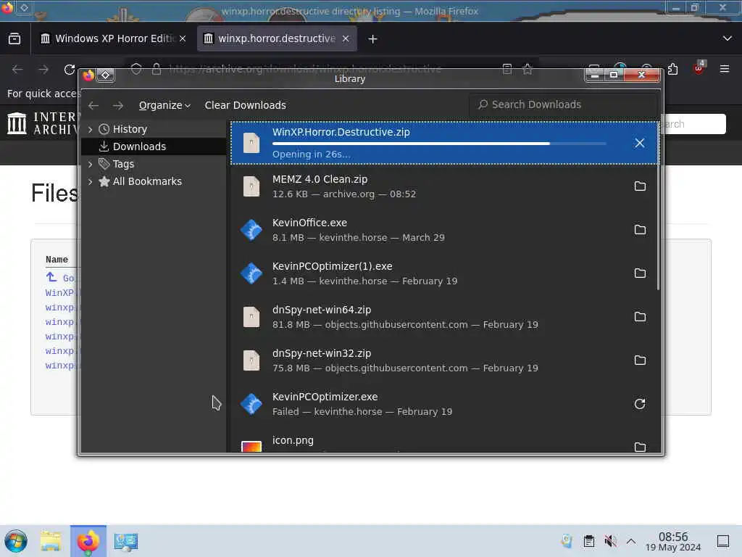Click the taskbar clock showing 08:56
The image size is (742, 557).
click(x=673, y=541)
